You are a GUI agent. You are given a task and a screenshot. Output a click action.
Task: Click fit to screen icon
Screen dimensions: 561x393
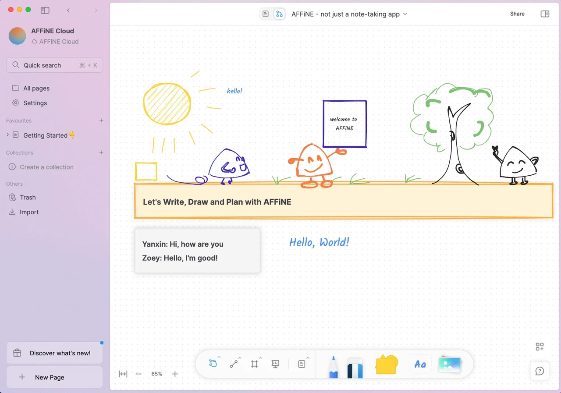(123, 374)
